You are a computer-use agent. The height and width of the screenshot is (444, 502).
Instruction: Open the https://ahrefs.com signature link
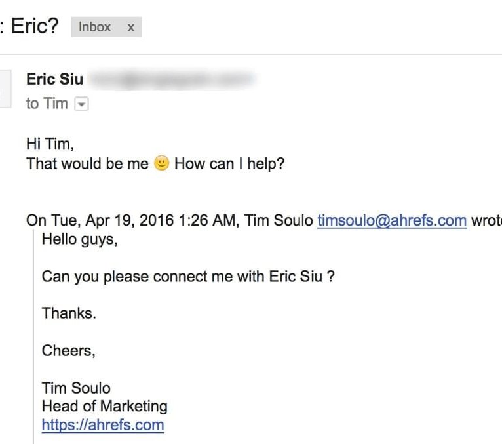coord(103,424)
